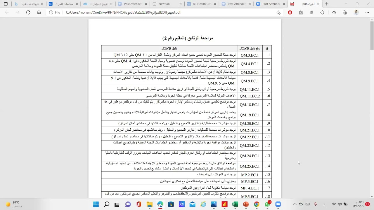374x210 pixels.
Task: Open Google Chrome from the taskbar
Action: pyautogui.click(x=257, y=204)
